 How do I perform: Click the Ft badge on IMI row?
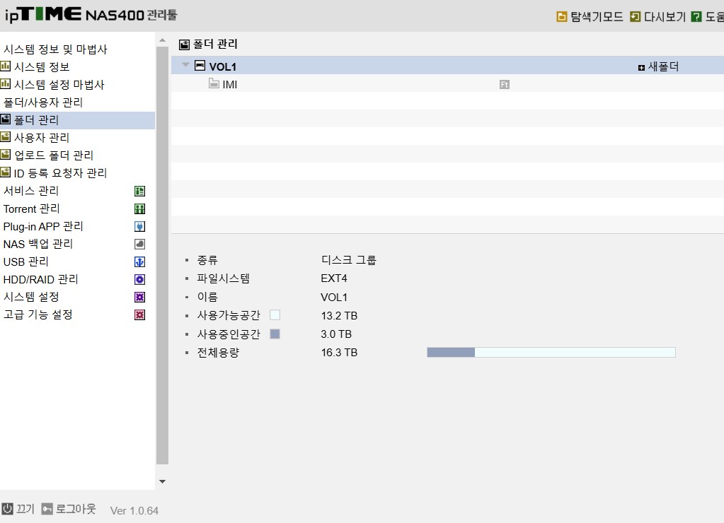point(504,84)
